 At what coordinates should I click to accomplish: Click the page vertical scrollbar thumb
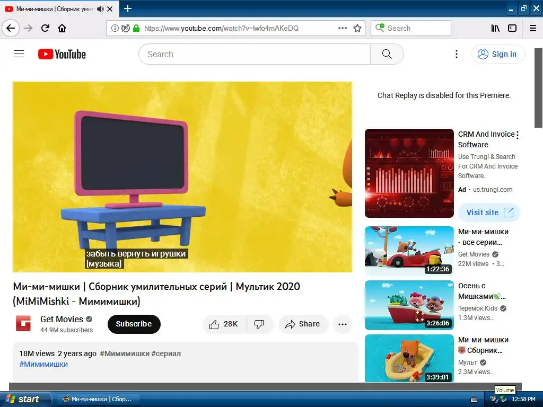coord(539,88)
